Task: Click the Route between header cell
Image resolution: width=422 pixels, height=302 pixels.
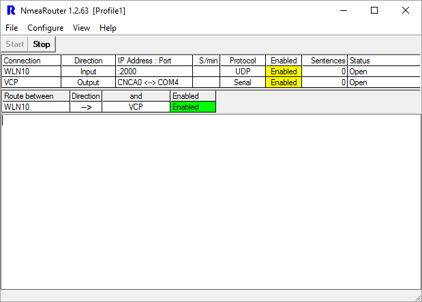Action: pos(36,96)
